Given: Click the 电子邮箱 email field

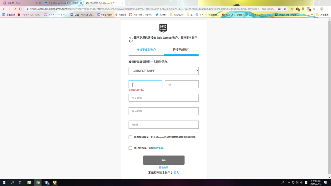Looking at the screenshot, I should (x=164, y=98).
